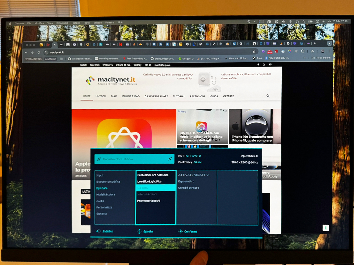
Task: Open the Chrome Extensions puzzle icon
Action: [303, 51]
